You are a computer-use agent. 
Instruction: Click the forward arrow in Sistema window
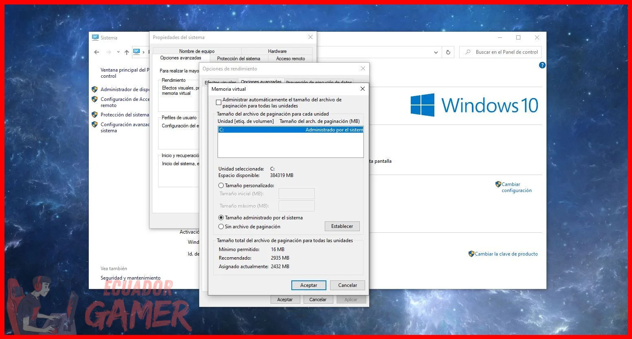point(108,52)
